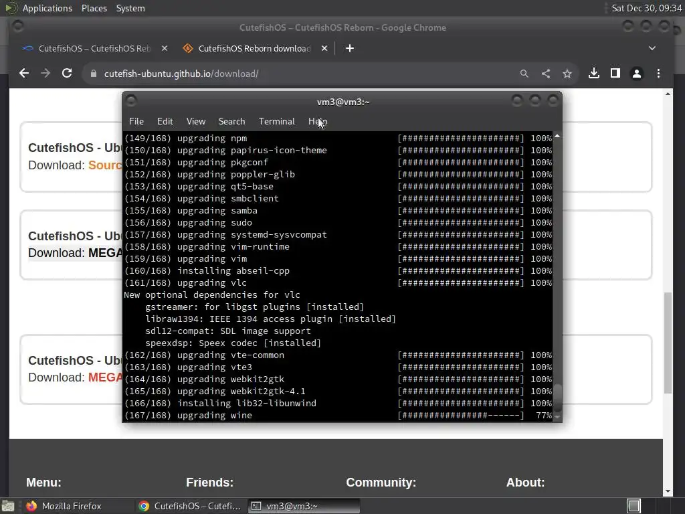Viewport: 685px width, 514px height.
Task: Click the zoom magnifier icon in address bar
Action: tap(524, 74)
